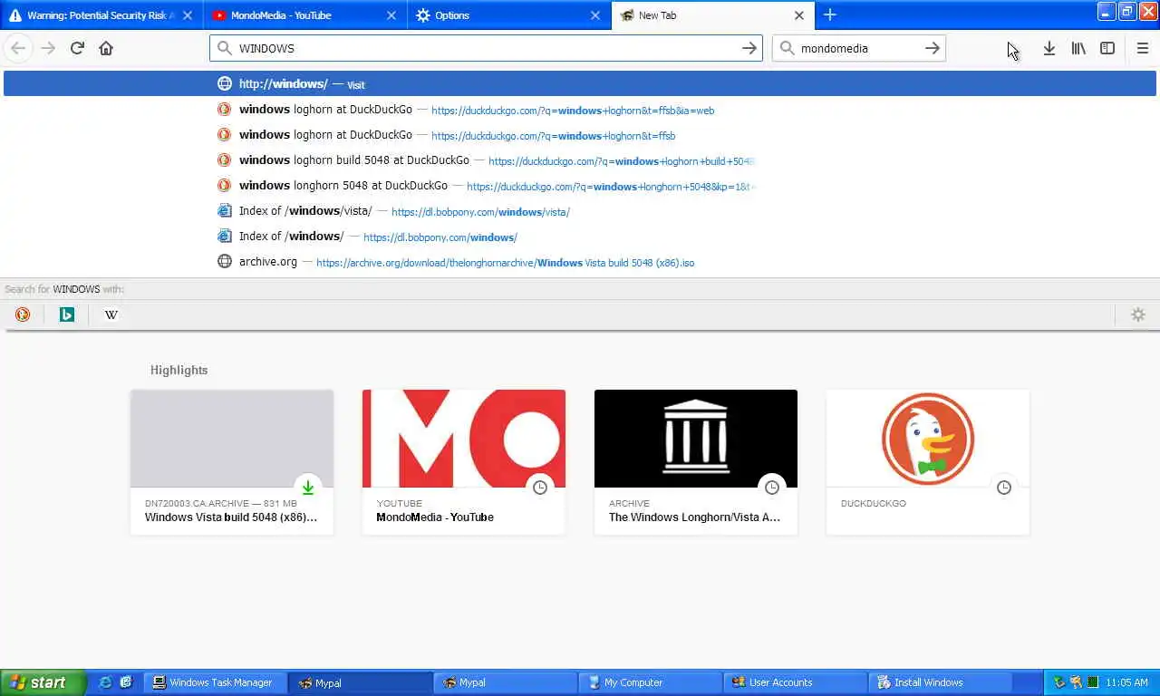Click download arrow badge on Vista build card
Screen dimensions: 1160x696
(x=308, y=488)
